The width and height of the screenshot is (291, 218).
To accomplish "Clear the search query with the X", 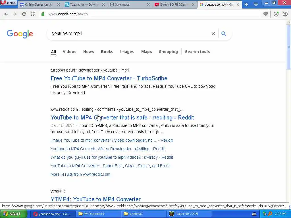I will coord(213,33).
